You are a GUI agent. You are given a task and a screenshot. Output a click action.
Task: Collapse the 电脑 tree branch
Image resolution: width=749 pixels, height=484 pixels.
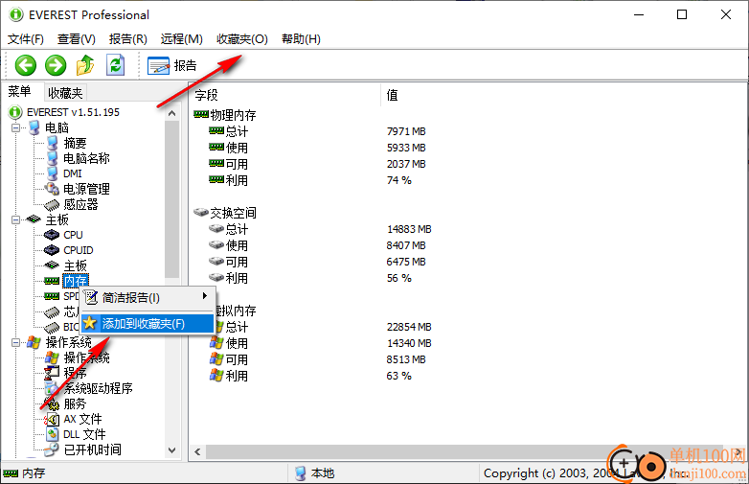(x=15, y=127)
